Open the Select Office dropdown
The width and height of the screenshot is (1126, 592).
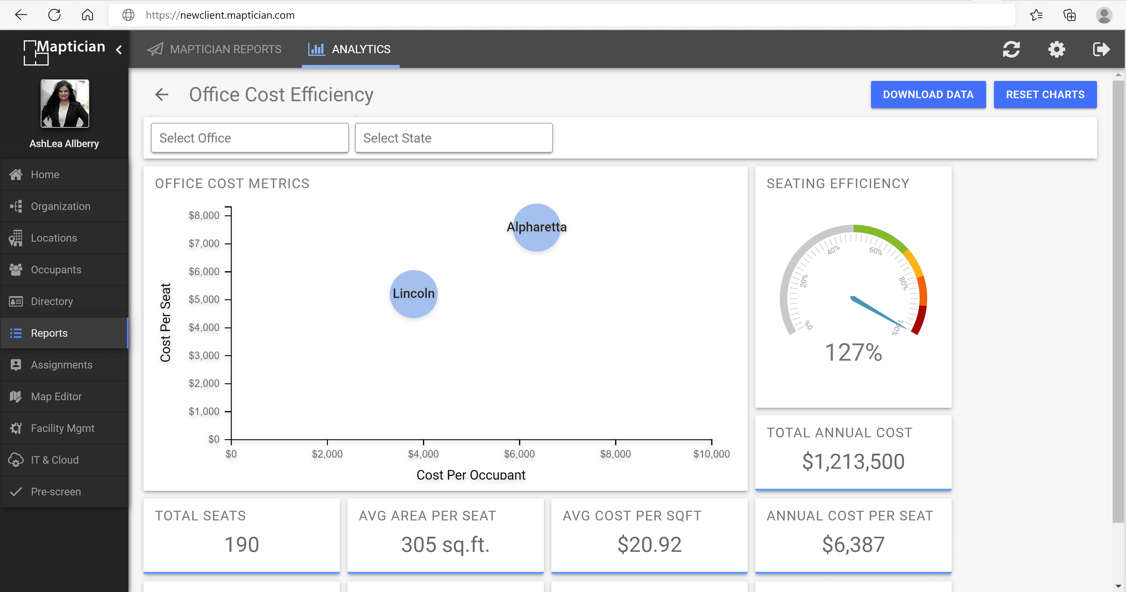tap(250, 138)
